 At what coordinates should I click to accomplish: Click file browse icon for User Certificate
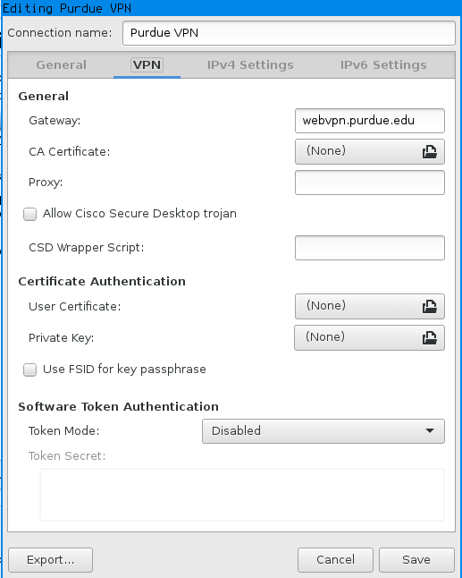(x=429, y=306)
